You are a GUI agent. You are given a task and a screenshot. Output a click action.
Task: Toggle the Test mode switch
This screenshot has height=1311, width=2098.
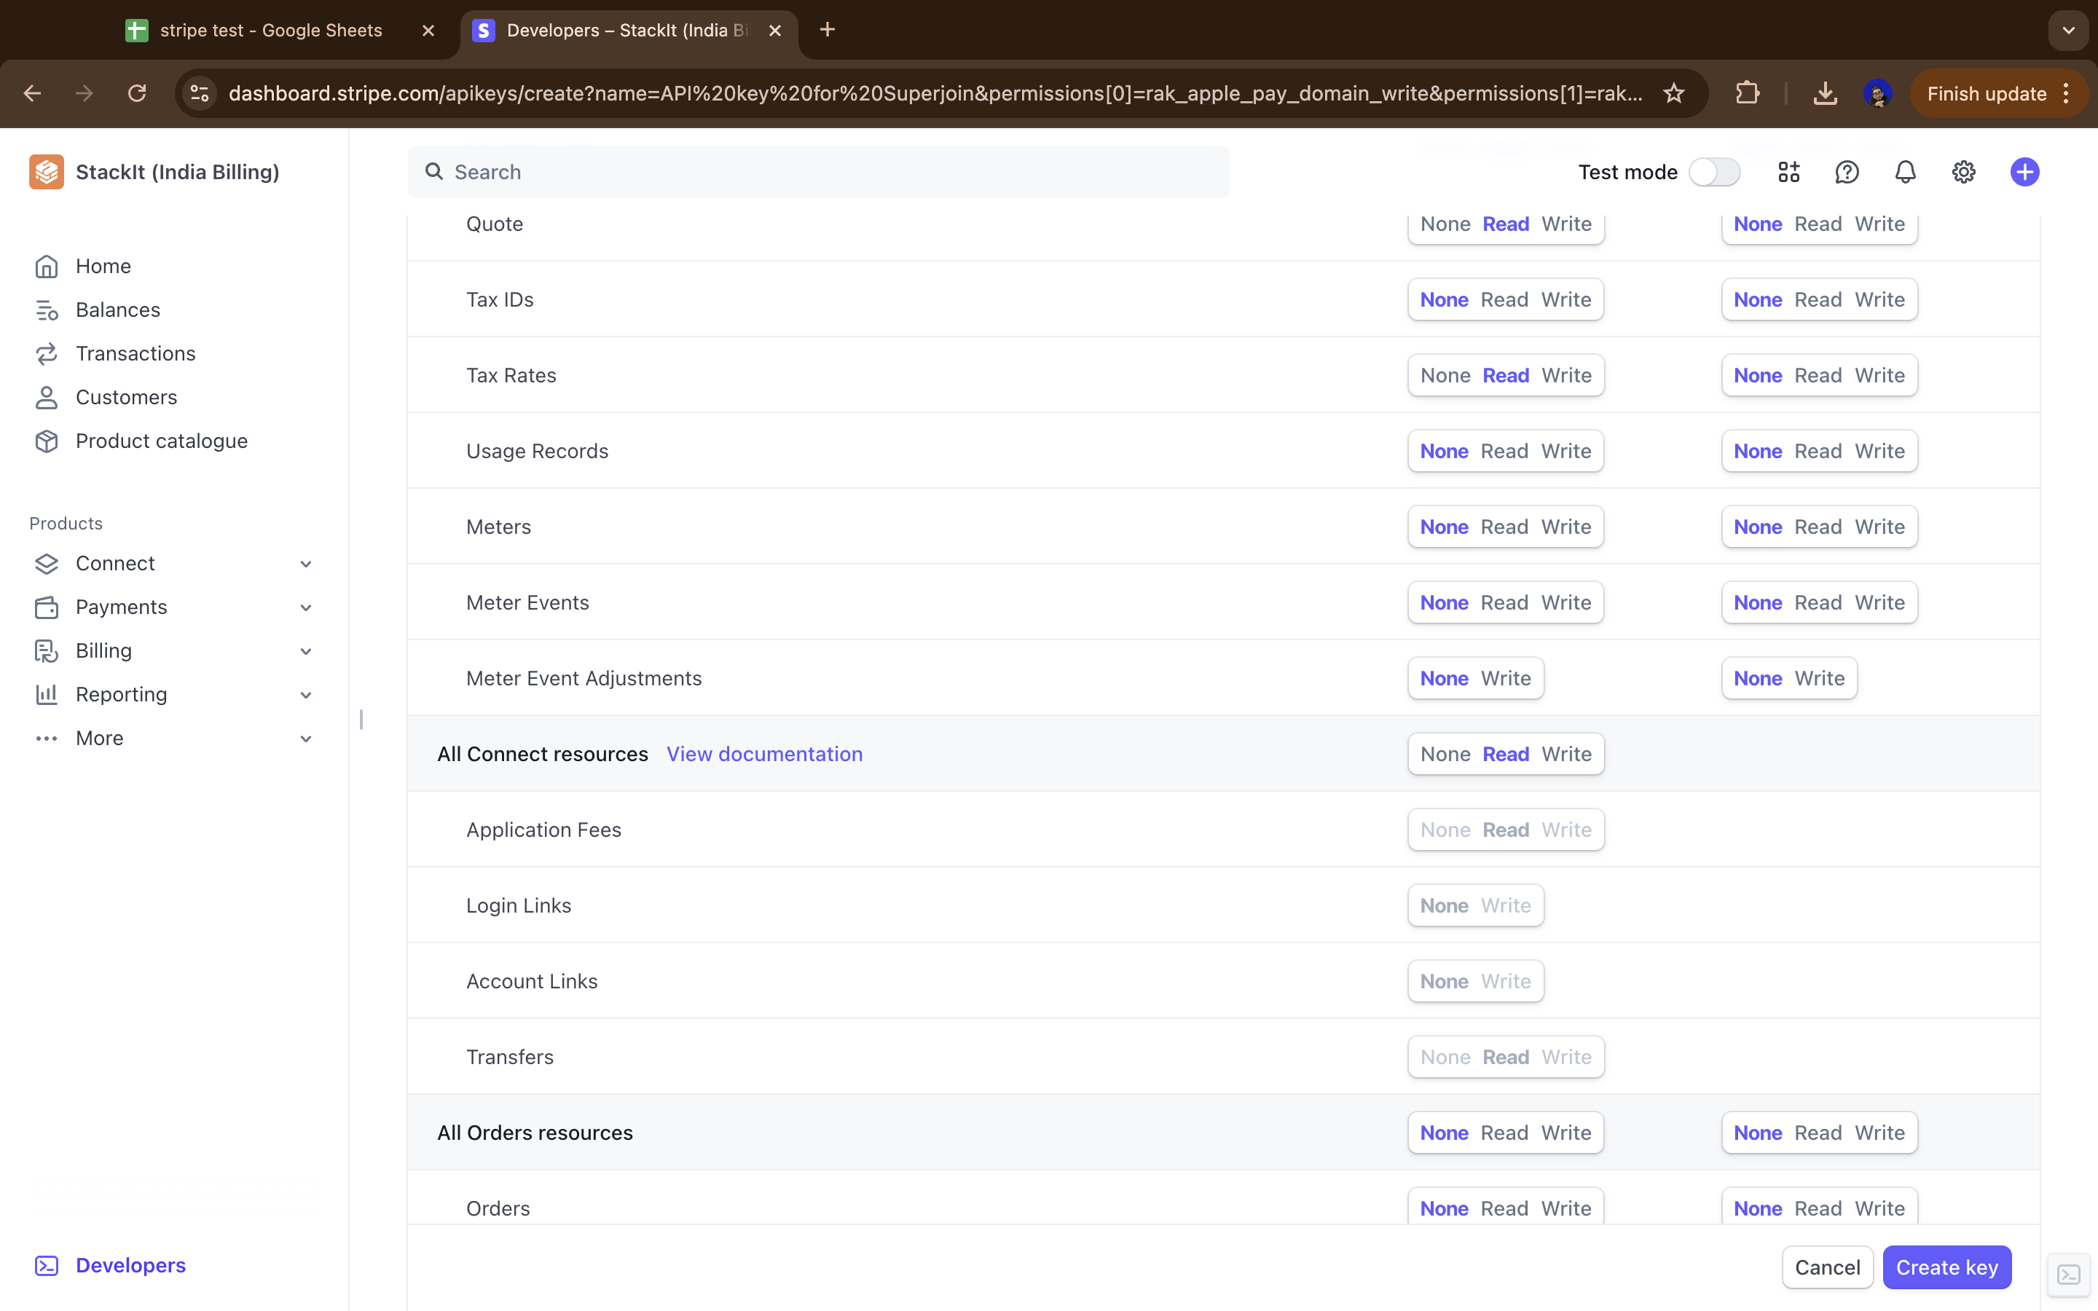tap(1714, 172)
